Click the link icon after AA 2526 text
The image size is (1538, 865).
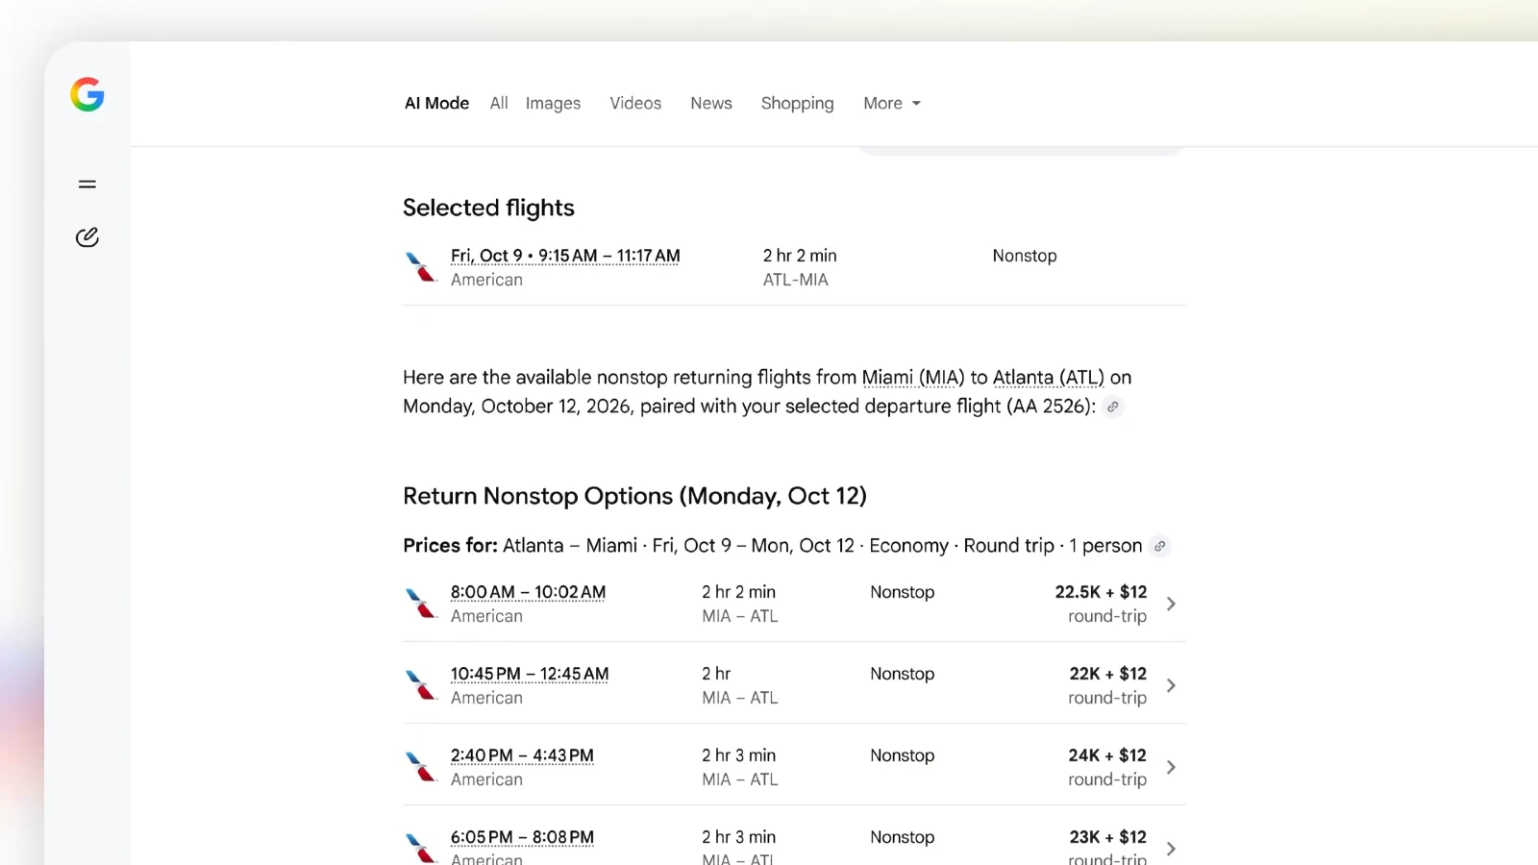tap(1113, 407)
